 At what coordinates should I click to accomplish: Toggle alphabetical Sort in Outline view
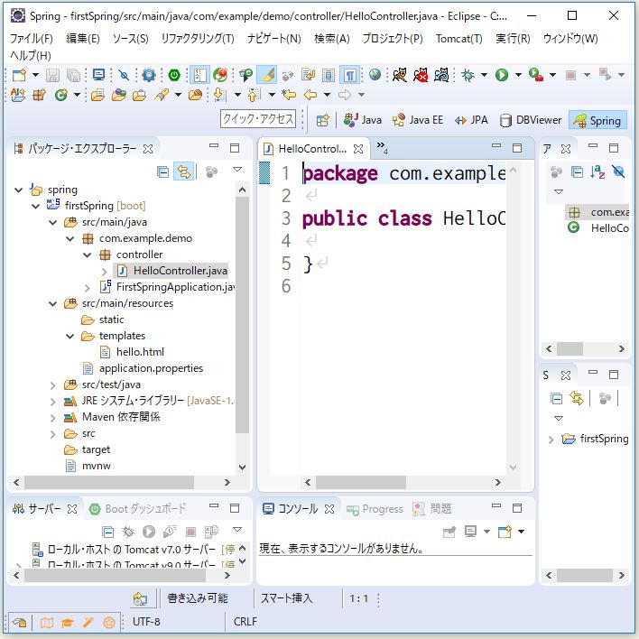(x=597, y=172)
